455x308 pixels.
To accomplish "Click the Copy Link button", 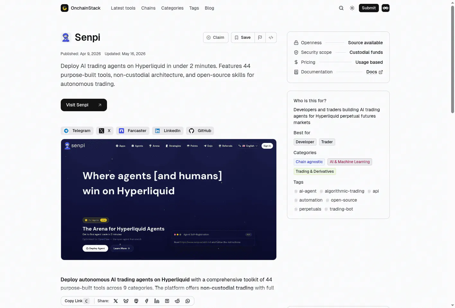I will [x=77, y=301].
